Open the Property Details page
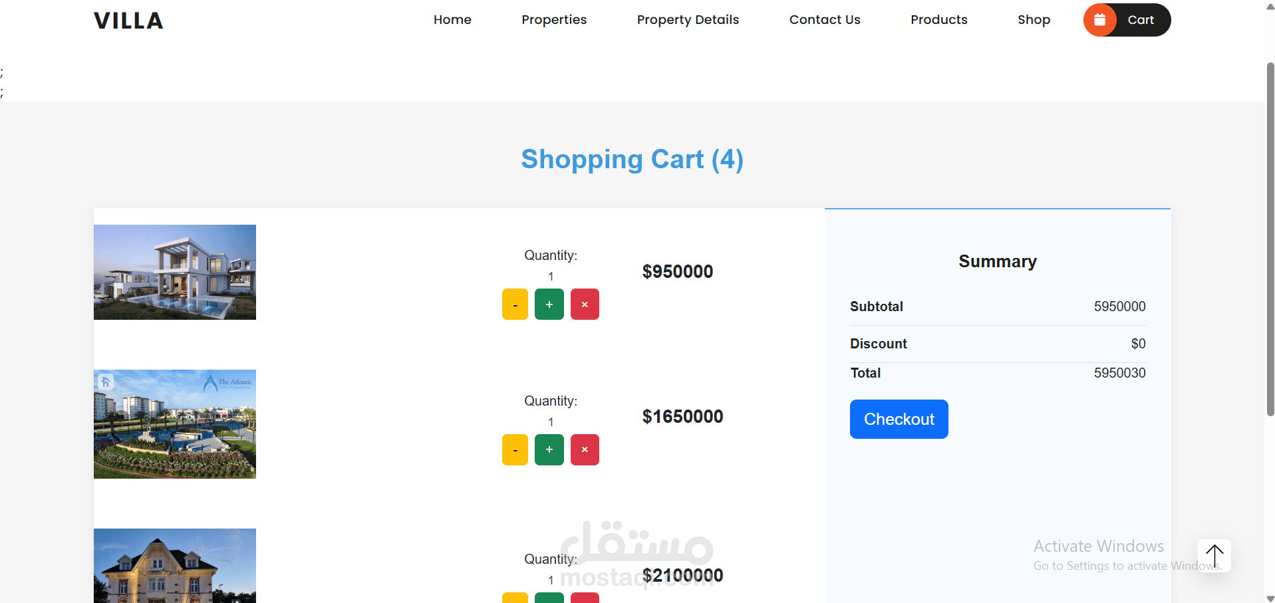This screenshot has height=603, width=1275. [688, 20]
